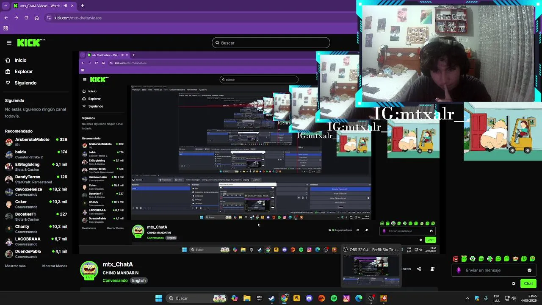Mute audio on the browser tab
Screen dimensions: 542x305
coord(65,6)
